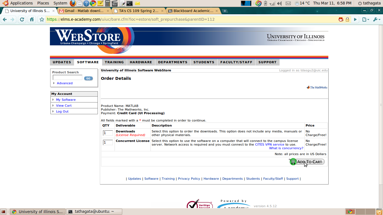
Task: Open the Chrome page menu dropdown
Action: [366, 19]
